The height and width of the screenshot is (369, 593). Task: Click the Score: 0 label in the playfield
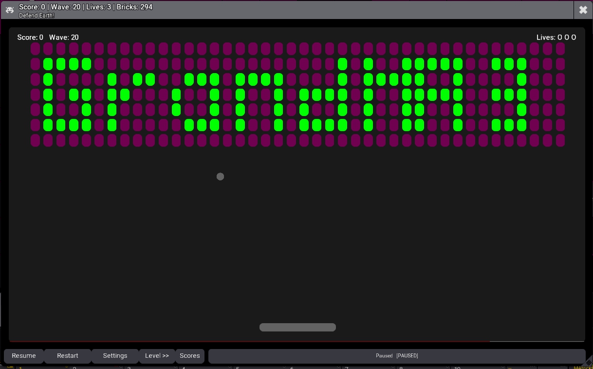click(x=30, y=38)
